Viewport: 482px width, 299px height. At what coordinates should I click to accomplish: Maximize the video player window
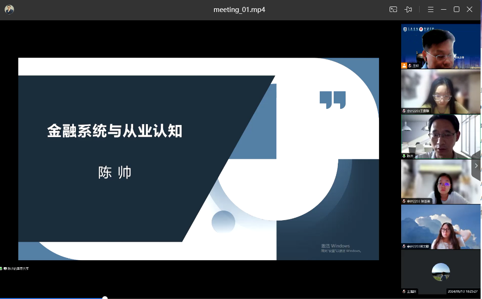pos(457,9)
